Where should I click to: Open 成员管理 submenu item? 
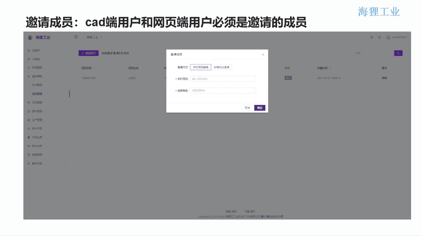pyautogui.click(x=37, y=94)
